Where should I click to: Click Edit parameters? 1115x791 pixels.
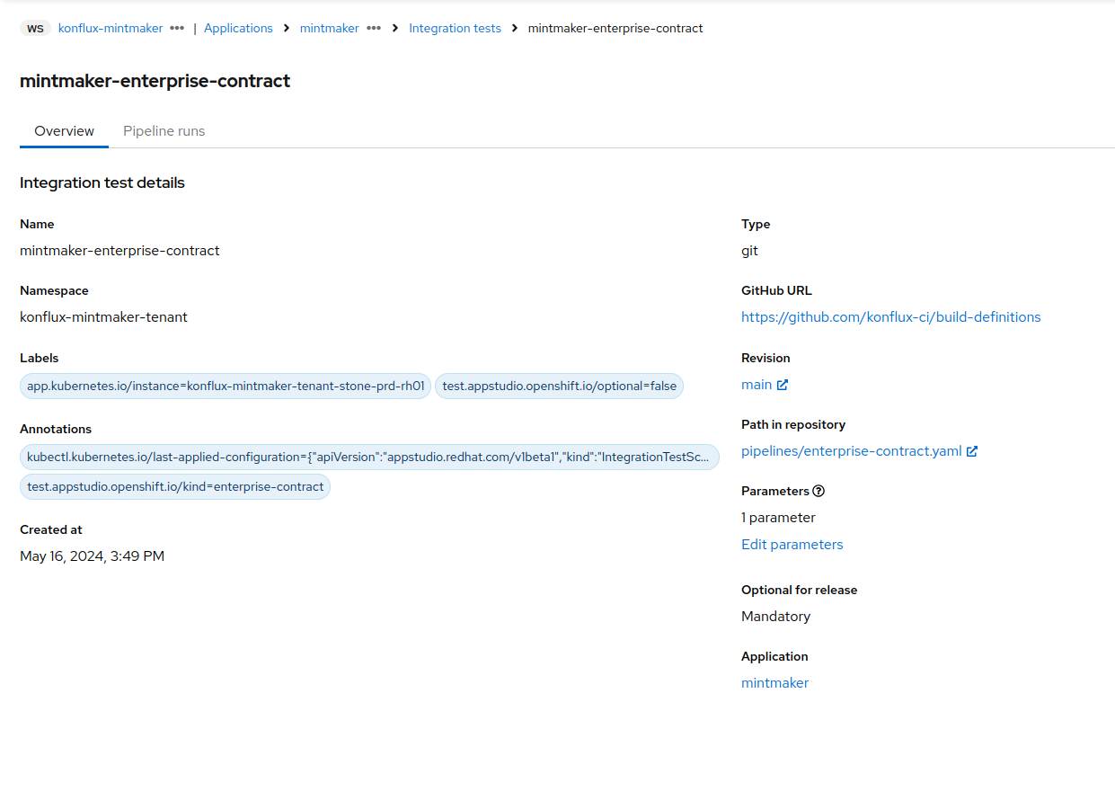[x=792, y=545]
